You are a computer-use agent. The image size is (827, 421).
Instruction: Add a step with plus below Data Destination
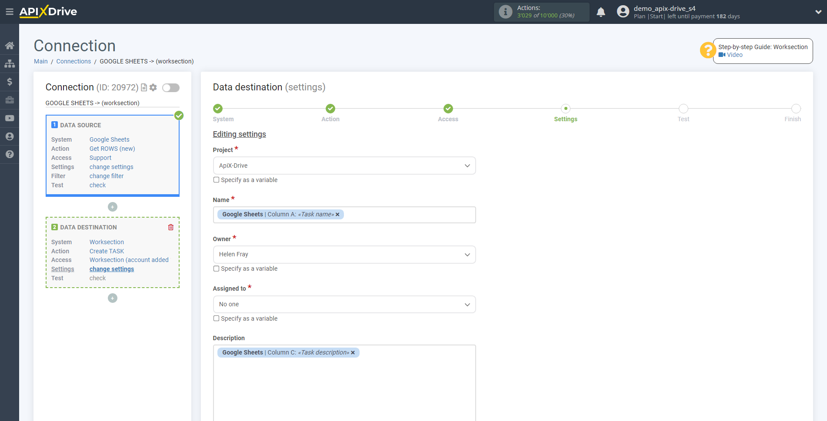point(113,298)
